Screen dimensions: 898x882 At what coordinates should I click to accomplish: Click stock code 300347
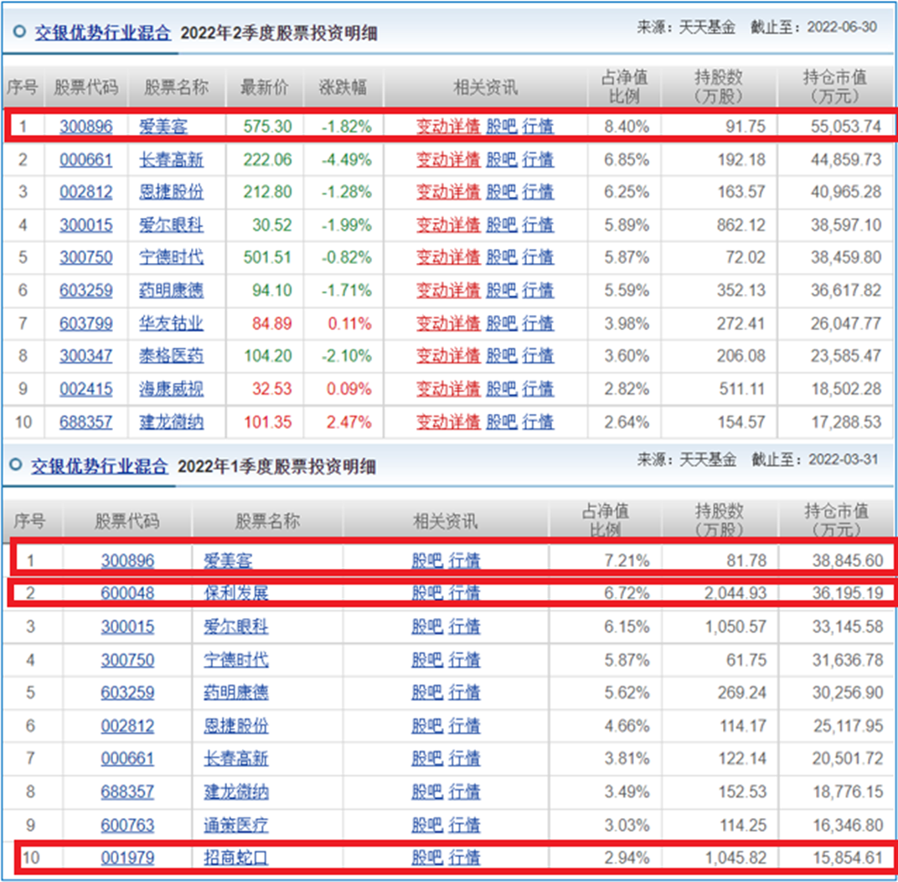click(x=86, y=356)
